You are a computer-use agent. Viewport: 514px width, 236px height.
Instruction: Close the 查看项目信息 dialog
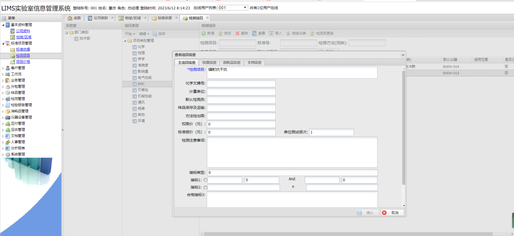403,54
